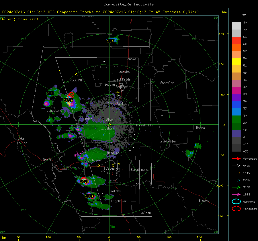This screenshot has width=258, height=241.
Task: Click the cyan current ellipse legend symbol
Action: pyautogui.click(x=236, y=201)
